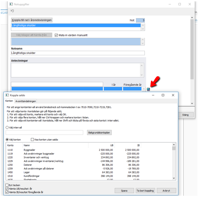This screenshot has width=201, height=198.
Task: Click the highlighted Föregående år value cell
Action: coord(132,89)
